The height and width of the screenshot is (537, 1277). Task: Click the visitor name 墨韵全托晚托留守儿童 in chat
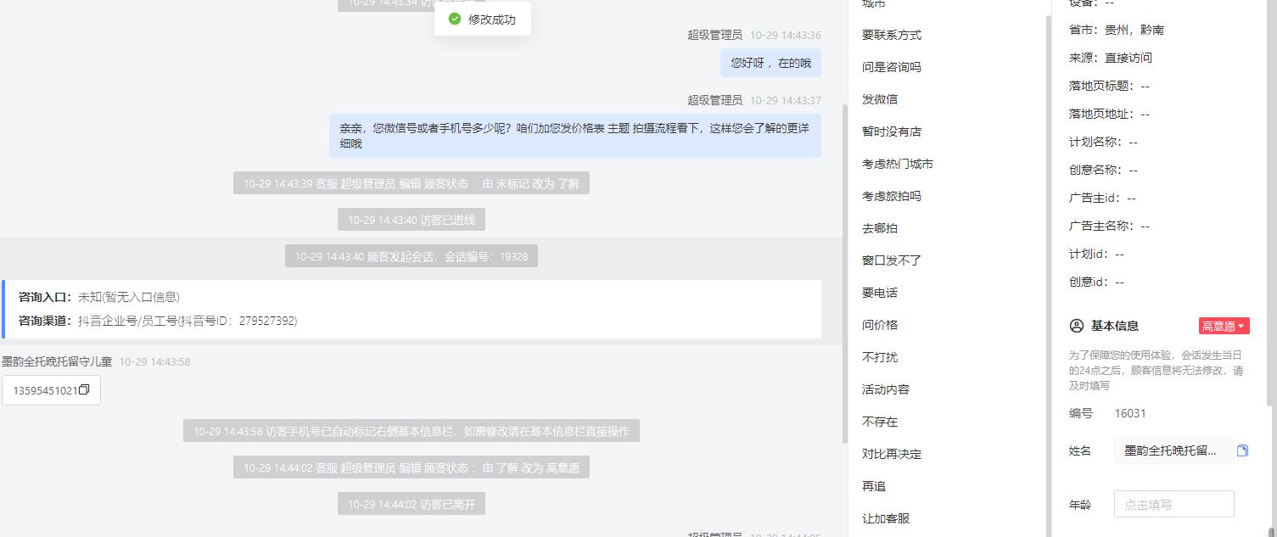[57, 361]
